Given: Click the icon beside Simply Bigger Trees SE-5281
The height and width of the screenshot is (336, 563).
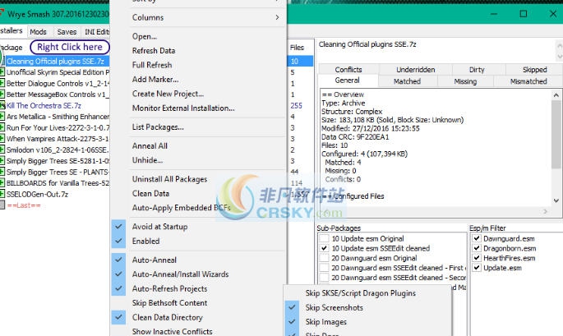Looking at the screenshot, I should point(2,161).
